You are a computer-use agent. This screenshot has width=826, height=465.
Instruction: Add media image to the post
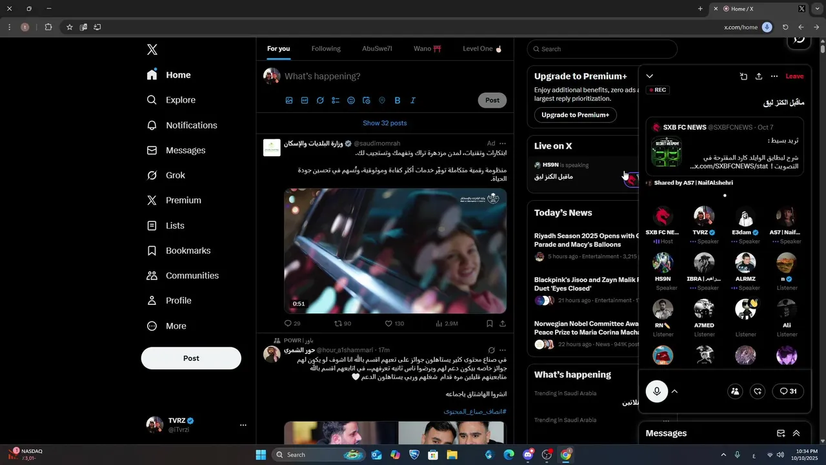[289, 100]
